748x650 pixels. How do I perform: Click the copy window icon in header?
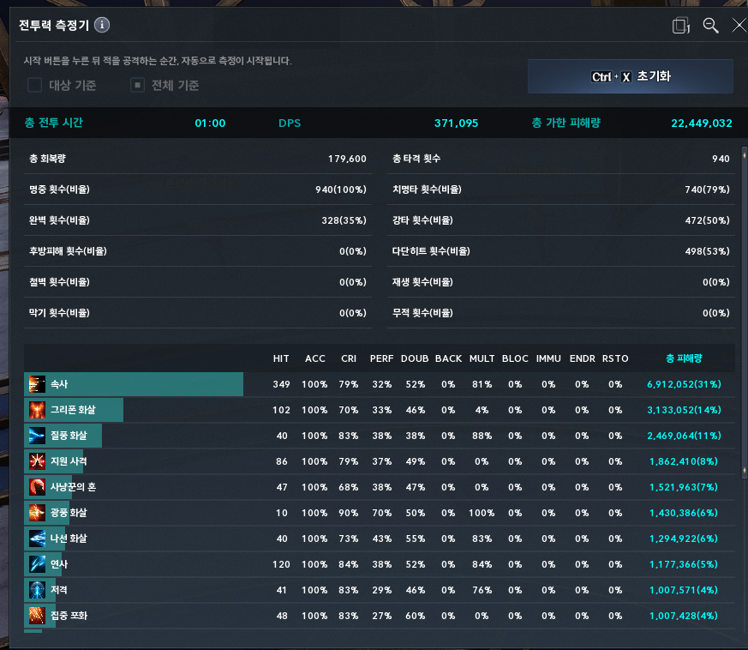coord(680,26)
